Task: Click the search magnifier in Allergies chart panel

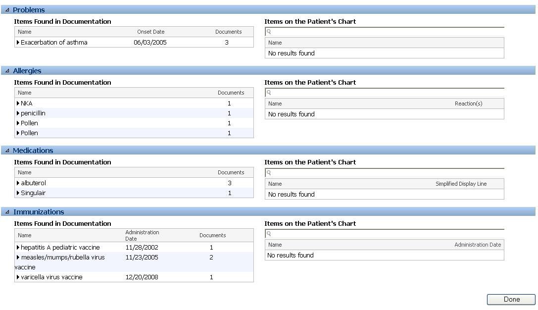Action: 269,92
